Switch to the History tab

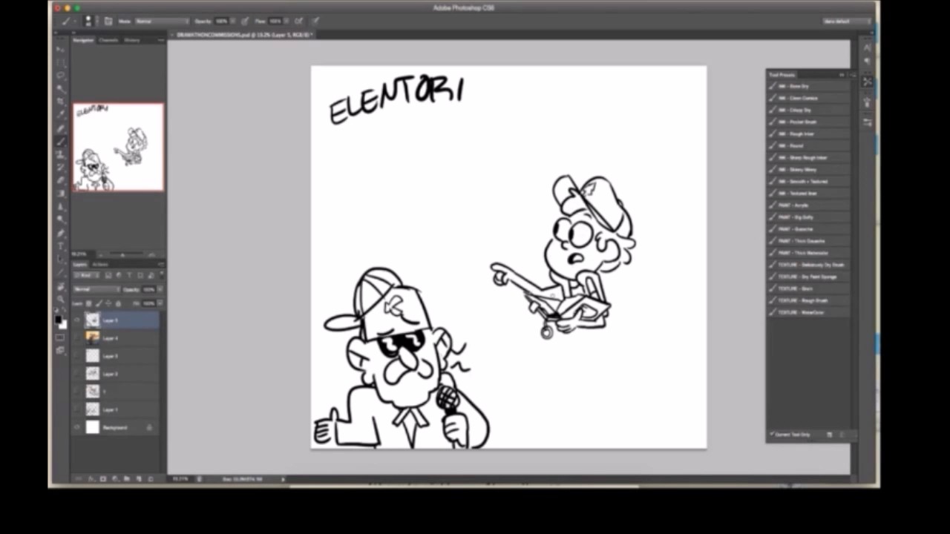pos(132,40)
